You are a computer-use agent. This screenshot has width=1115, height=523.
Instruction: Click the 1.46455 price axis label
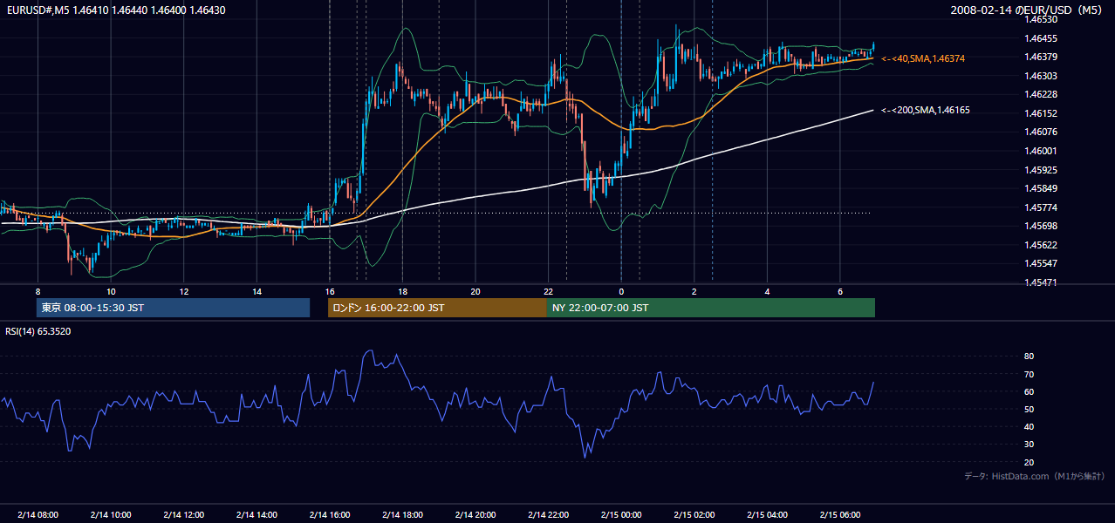pyautogui.click(x=1040, y=38)
